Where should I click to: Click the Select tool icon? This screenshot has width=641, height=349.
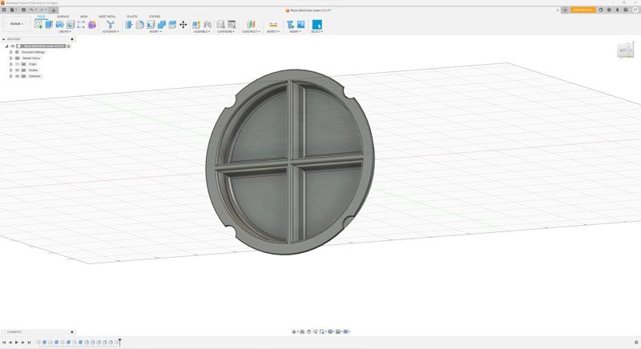(316, 25)
